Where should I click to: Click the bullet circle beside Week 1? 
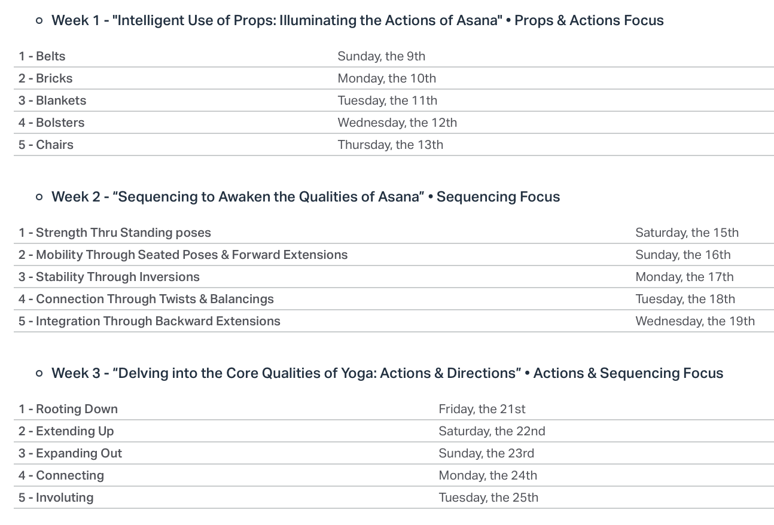[39, 20]
